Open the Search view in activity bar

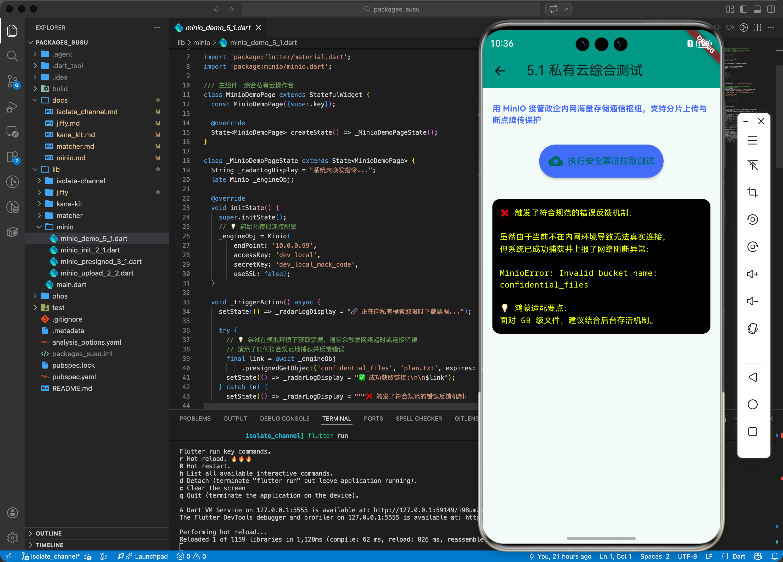[x=12, y=56]
